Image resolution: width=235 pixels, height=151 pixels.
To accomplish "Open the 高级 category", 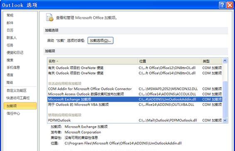I will click(x=10, y=83).
